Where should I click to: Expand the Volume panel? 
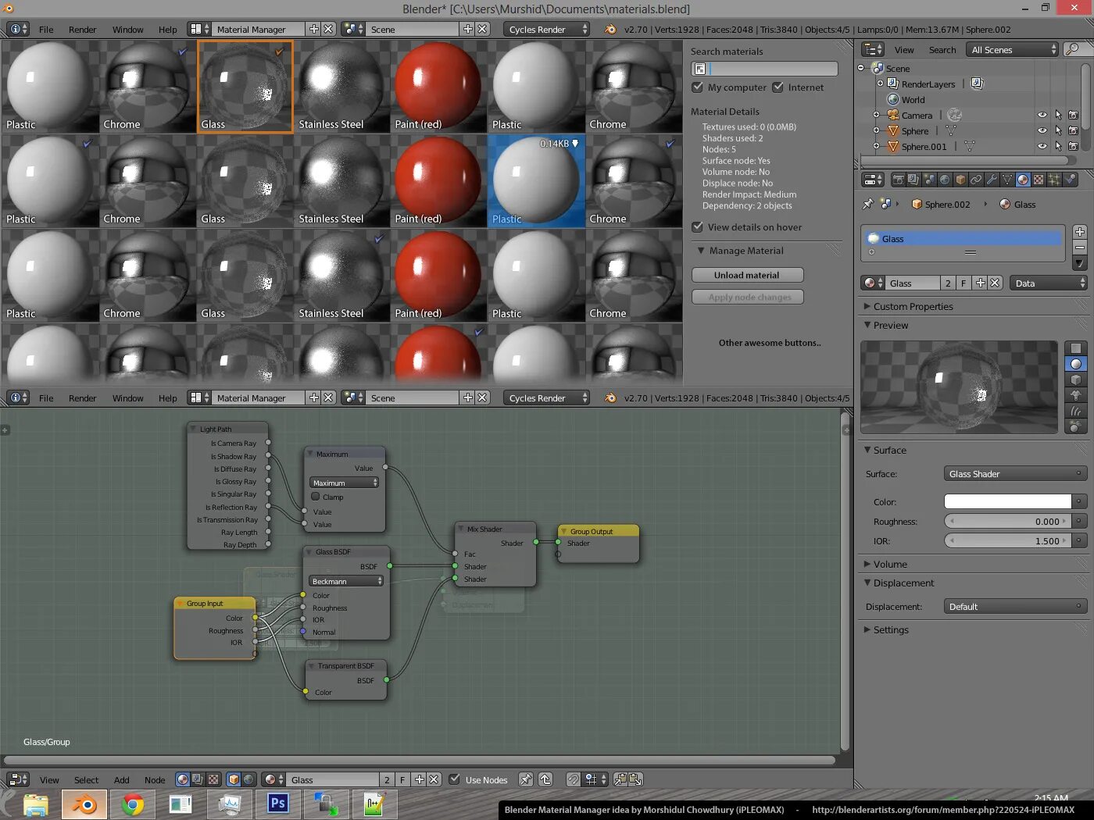point(867,564)
